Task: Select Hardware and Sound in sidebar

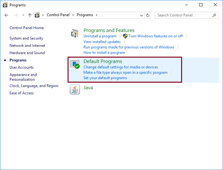Action: pos(27,53)
